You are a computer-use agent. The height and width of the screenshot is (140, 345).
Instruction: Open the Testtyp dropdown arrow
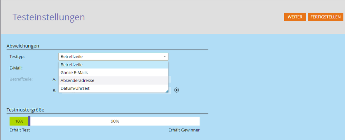tap(165, 57)
